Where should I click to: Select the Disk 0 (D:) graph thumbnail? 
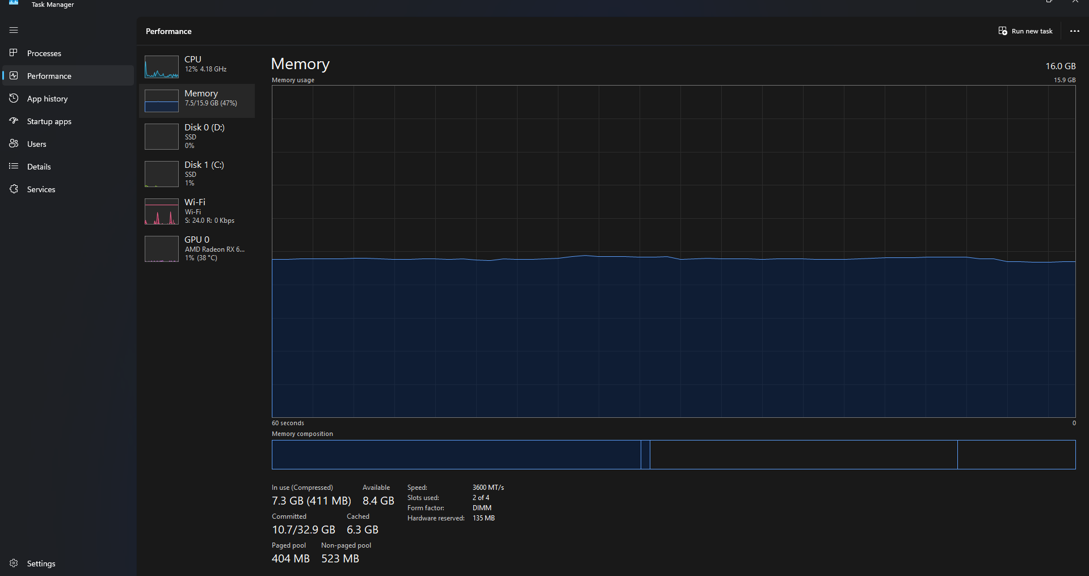[162, 136]
